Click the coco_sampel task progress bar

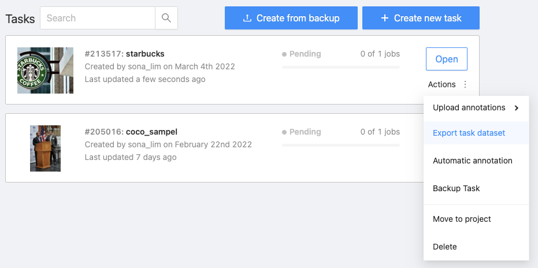point(341,145)
